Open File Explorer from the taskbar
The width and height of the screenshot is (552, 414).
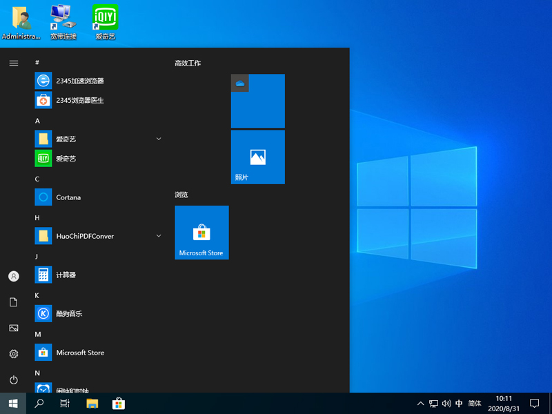click(x=92, y=403)
